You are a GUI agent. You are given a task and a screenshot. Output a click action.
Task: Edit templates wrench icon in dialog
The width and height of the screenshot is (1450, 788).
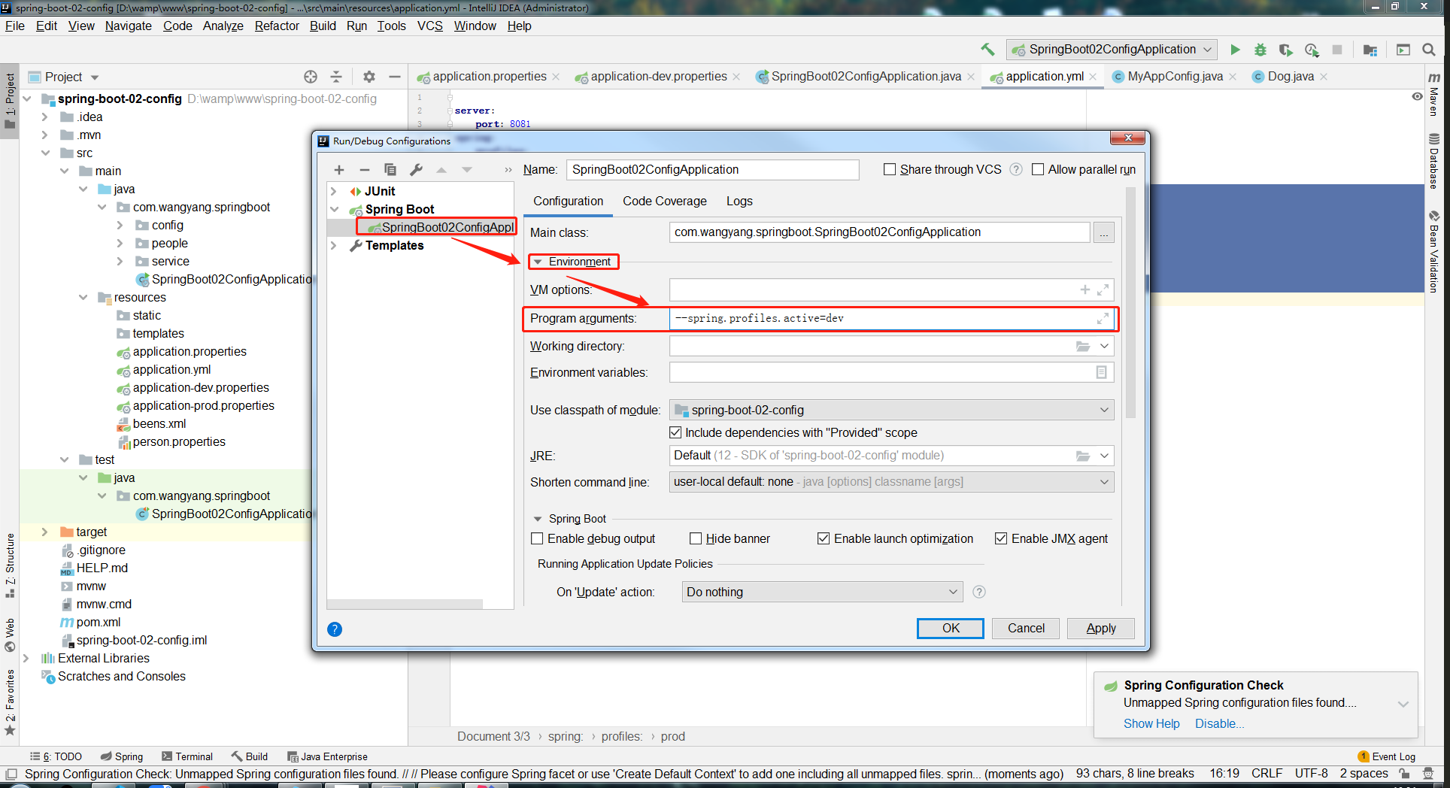(416, 170)
